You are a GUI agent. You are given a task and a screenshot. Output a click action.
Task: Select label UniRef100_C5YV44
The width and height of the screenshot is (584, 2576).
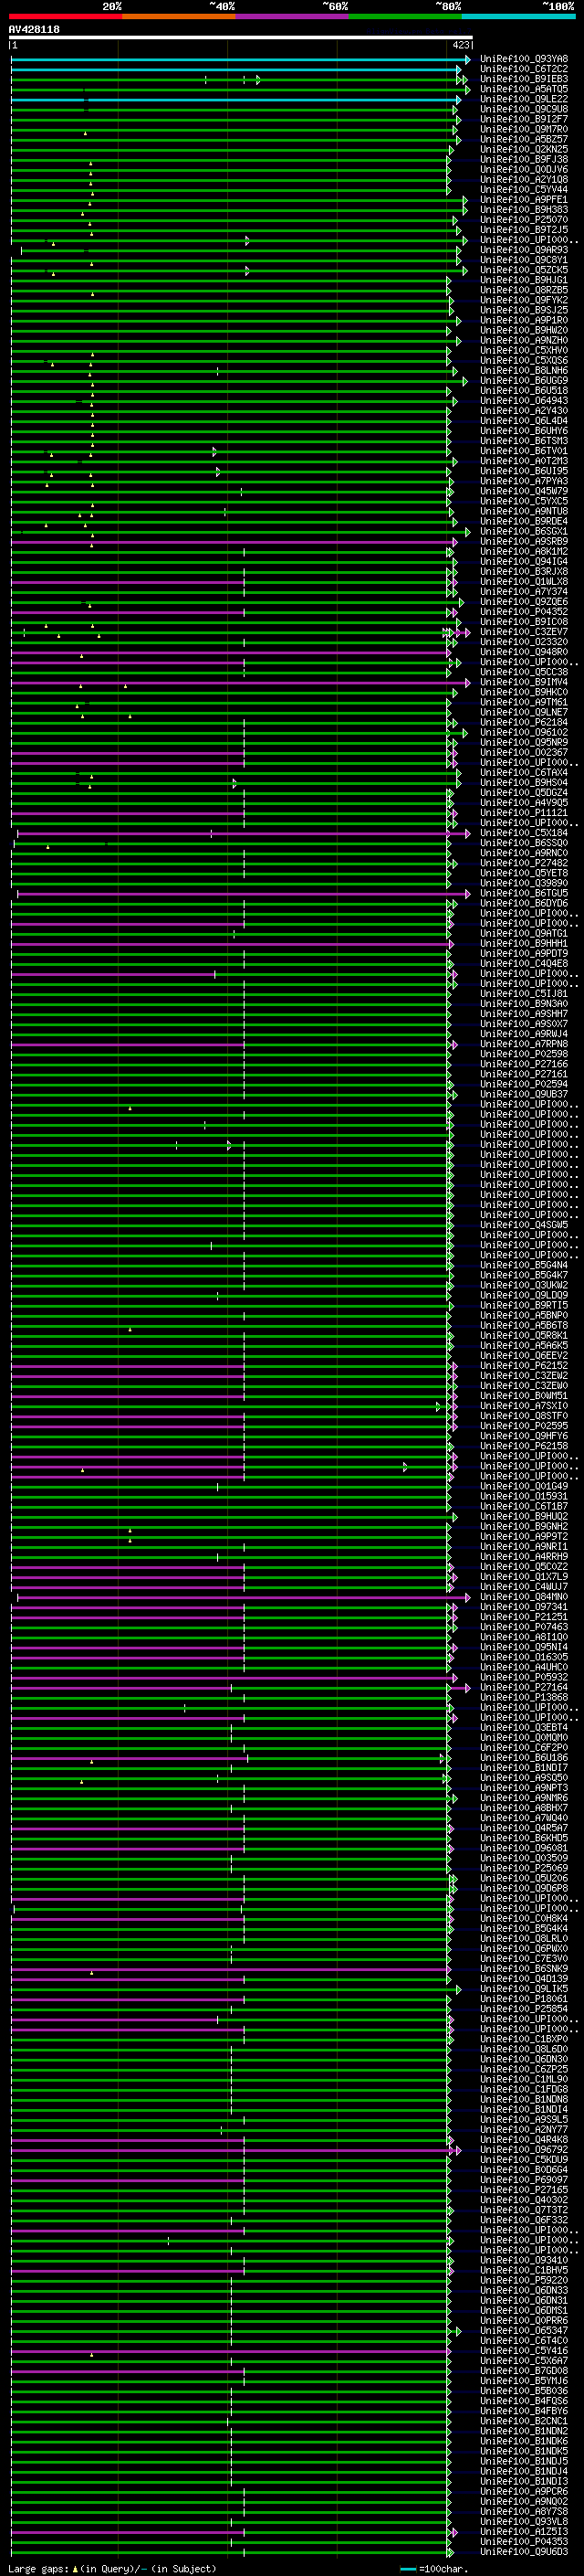[524, 189]
